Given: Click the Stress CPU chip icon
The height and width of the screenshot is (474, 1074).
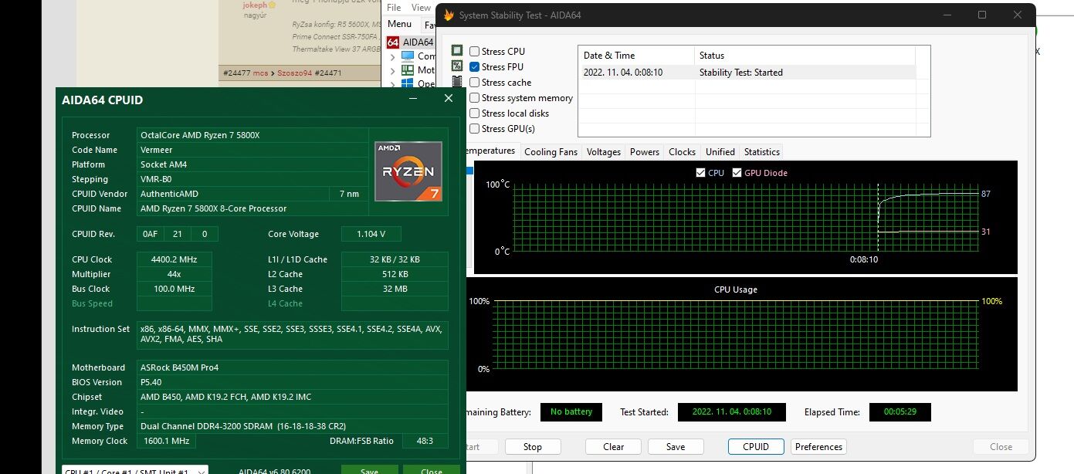Looking at the screenshot, I should (x=457, y=52).
